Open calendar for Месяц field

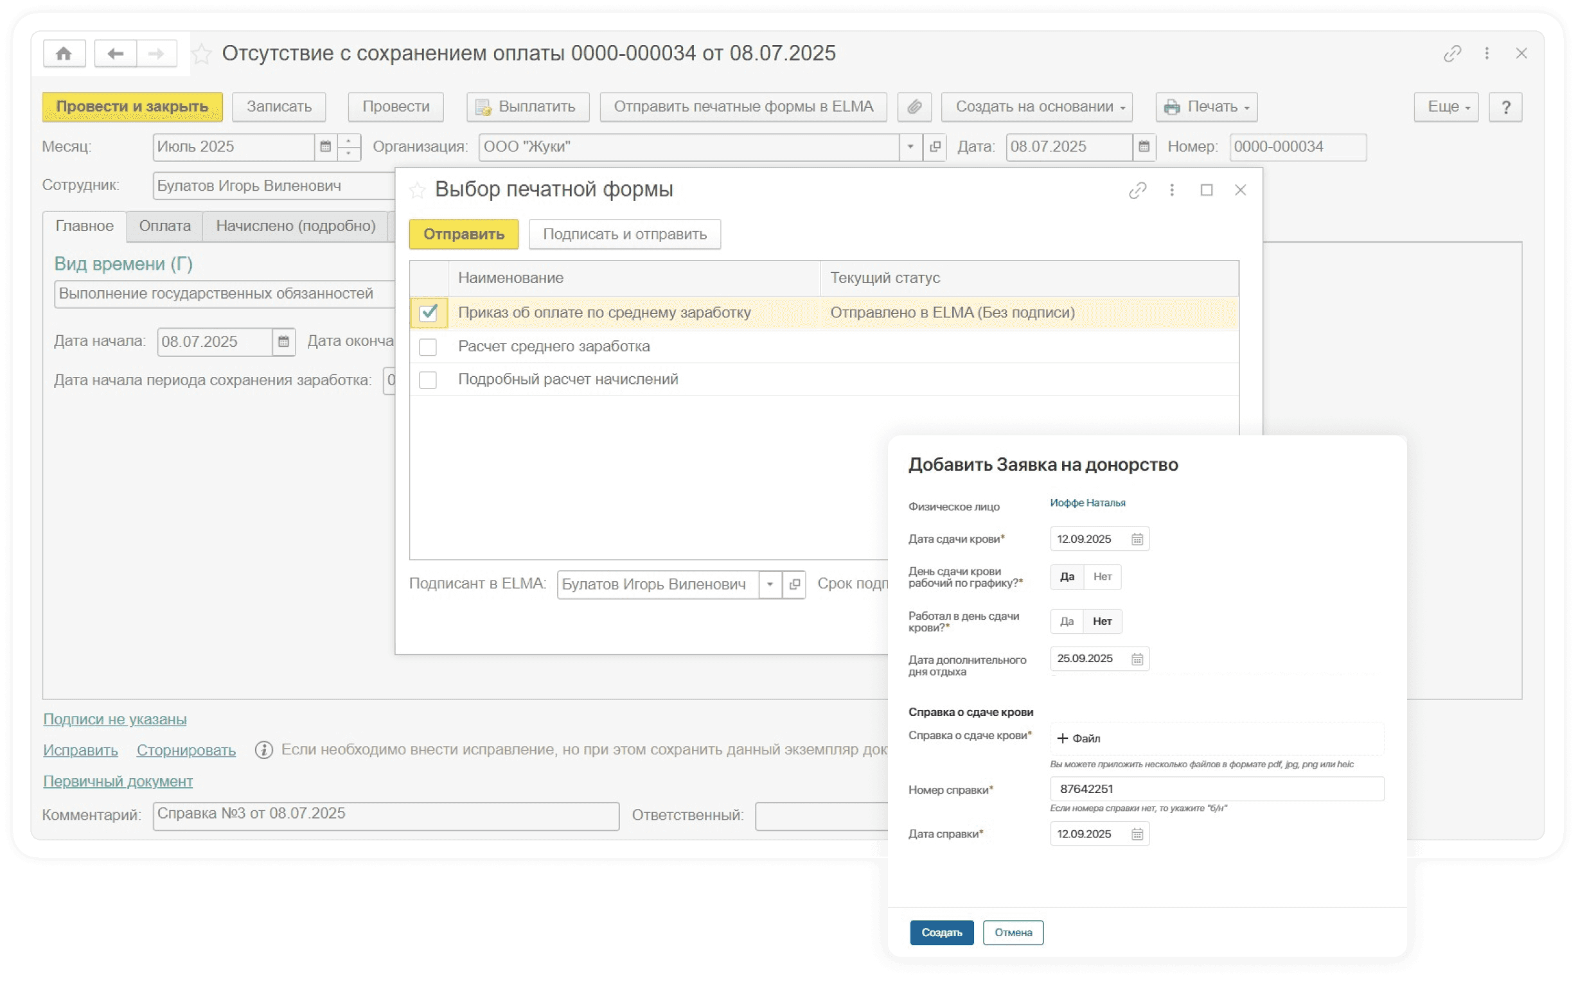click(325, 146)
